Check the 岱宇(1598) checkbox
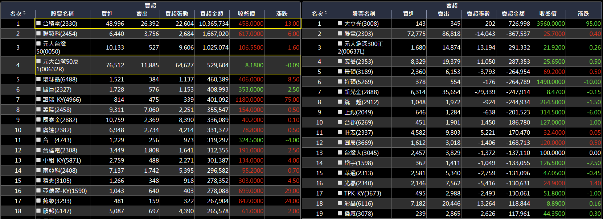The image size is (603, 219). (340, 163)
